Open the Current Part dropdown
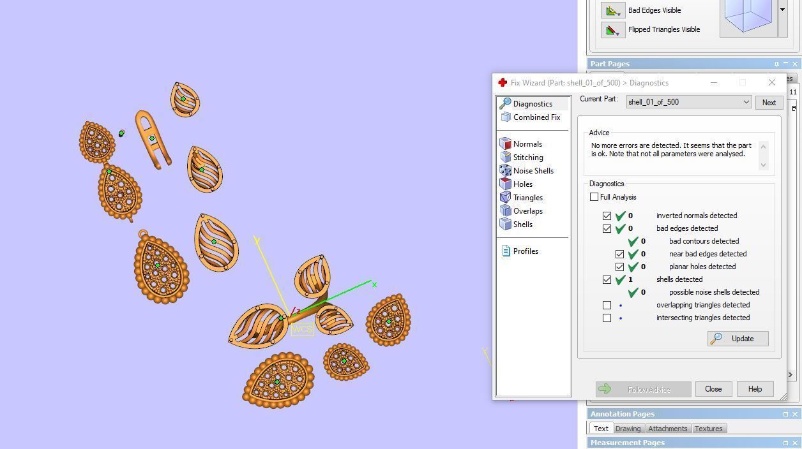802x449 pixels. click(x=688, y=102)
